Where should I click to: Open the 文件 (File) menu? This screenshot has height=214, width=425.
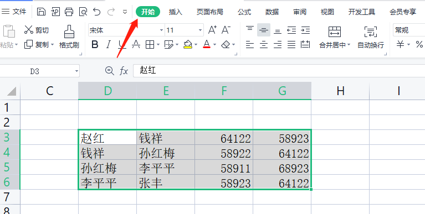[x=14, y=12]
